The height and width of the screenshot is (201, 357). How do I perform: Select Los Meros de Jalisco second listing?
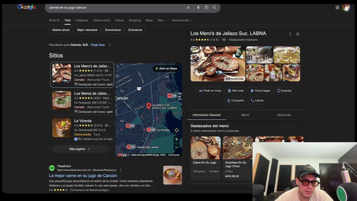(x=82, y=102)
